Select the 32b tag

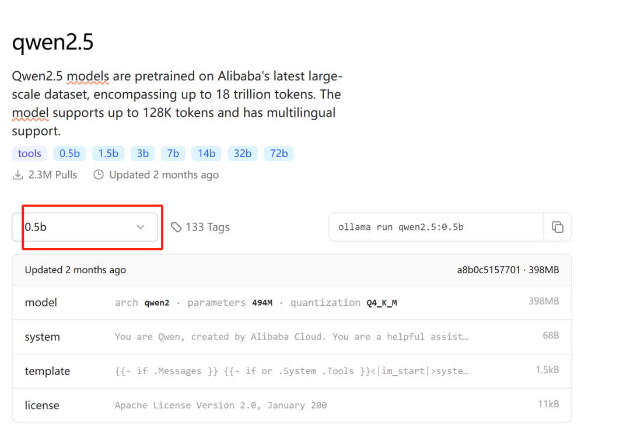pyautogui.click(x=243, y=153)
